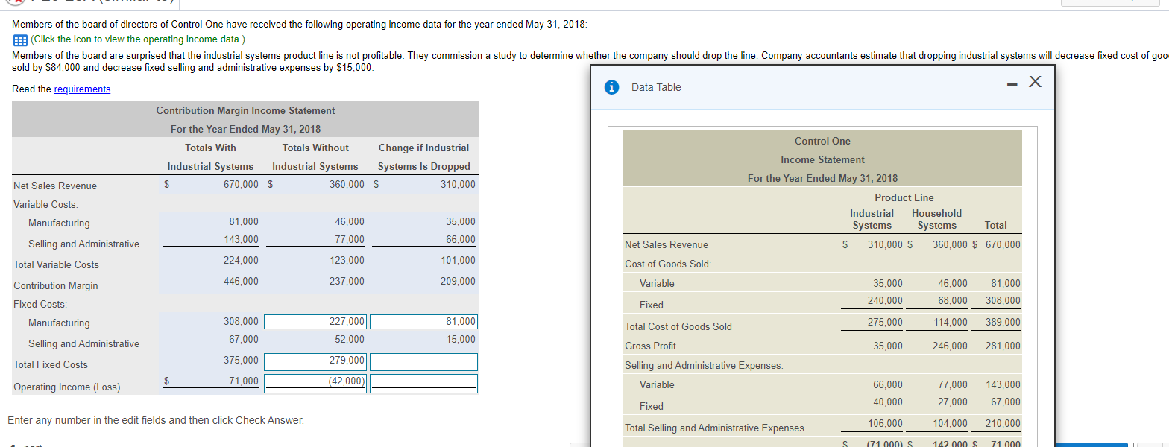Click total gross profit 281,000
Viewport: 1169px width, 447px height.
pyautogui.click(x=1003, y=346)
